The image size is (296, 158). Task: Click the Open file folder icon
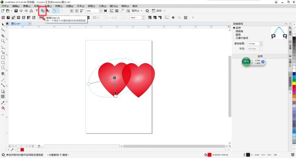(8, 11)
